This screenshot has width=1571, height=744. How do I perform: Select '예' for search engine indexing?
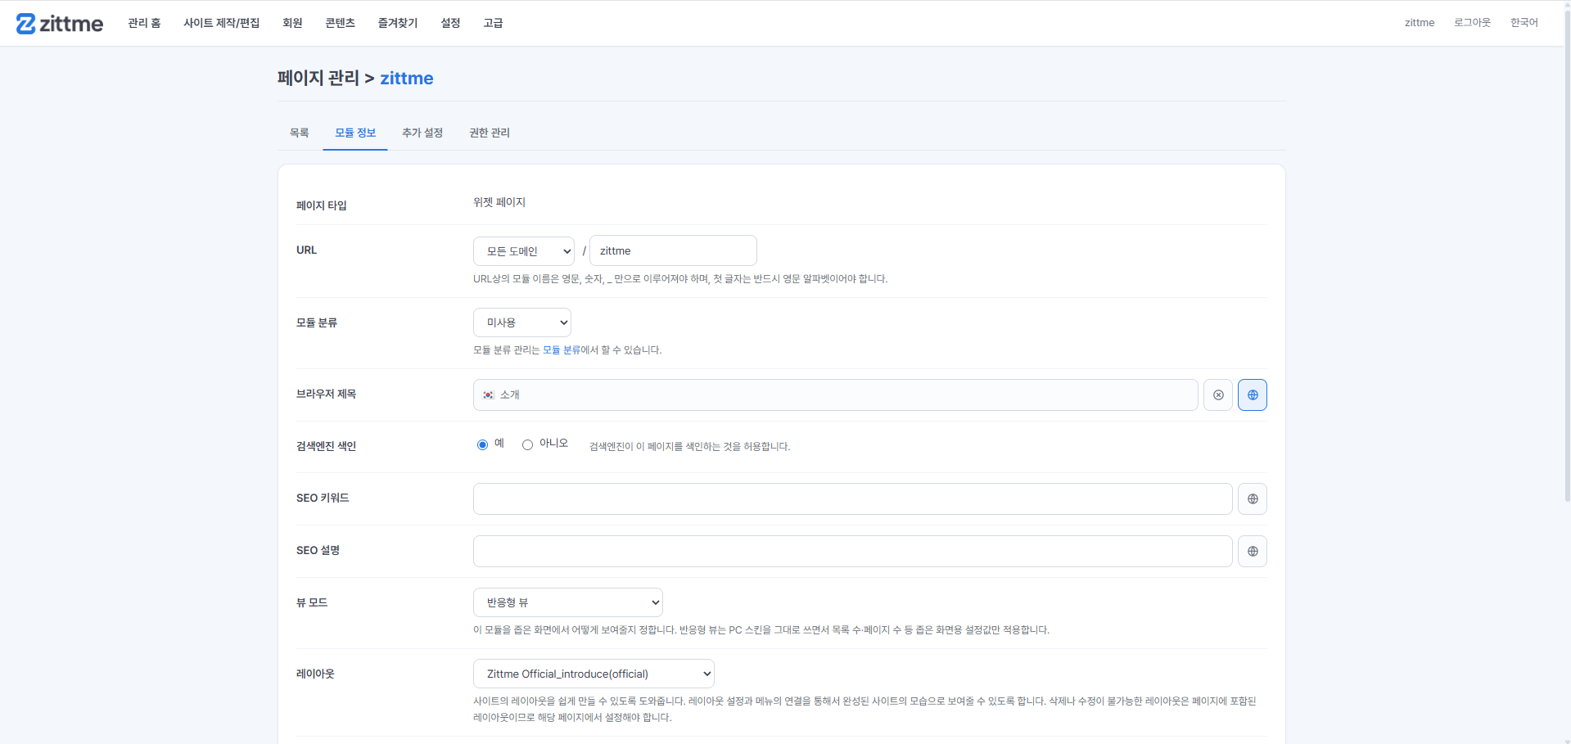(x=482, y=445)
